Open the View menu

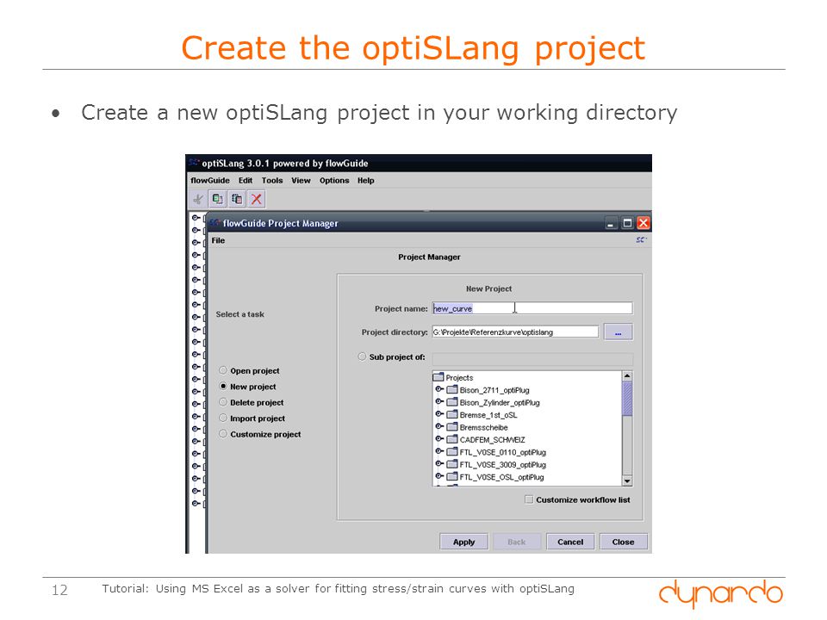[x=302, y=180]
